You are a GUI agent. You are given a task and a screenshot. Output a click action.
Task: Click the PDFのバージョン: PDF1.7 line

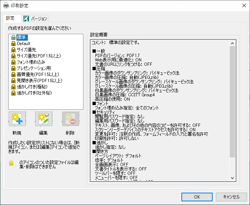tap(117, 56)
